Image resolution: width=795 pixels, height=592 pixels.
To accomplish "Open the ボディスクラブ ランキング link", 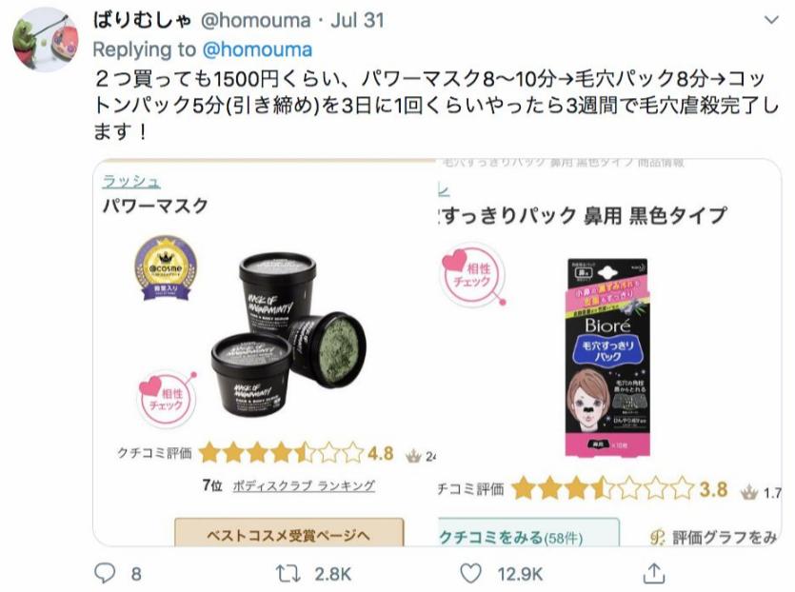I will pyautogui.click(x=304, y=485).
